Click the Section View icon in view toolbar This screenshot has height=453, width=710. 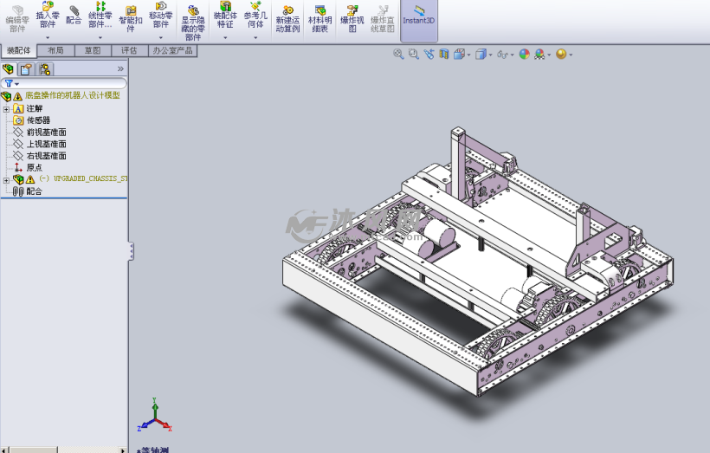tap(443, 54)
